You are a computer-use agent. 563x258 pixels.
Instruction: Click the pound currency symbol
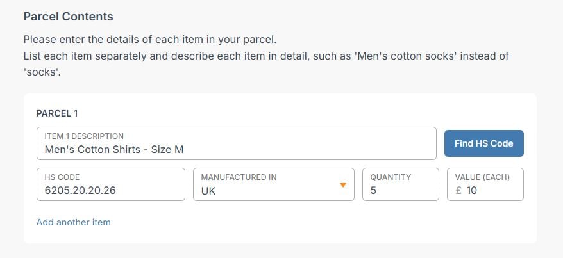click(458, 190)
